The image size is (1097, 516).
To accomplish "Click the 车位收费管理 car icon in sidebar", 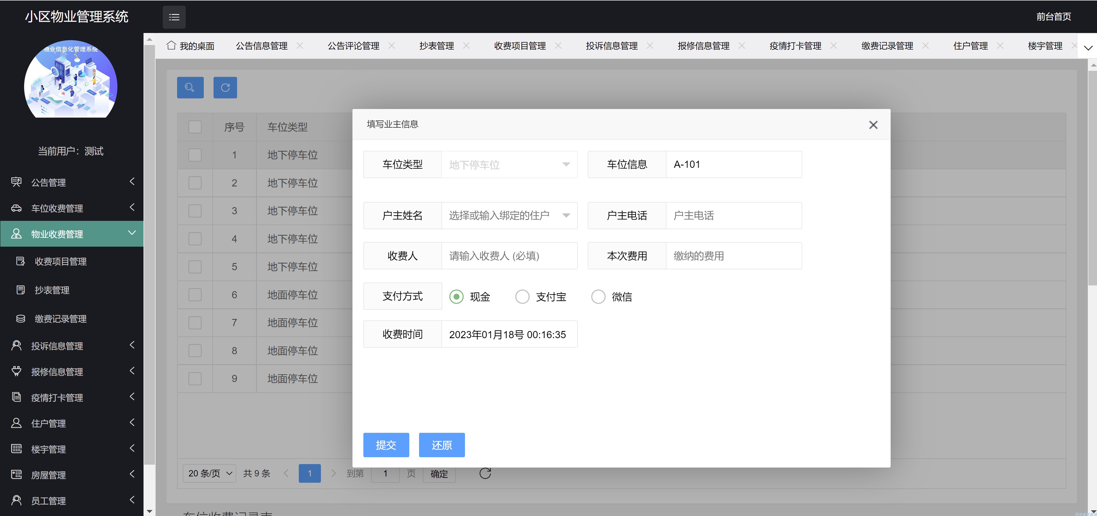I will pyautogui.click(x=16, y=208).
